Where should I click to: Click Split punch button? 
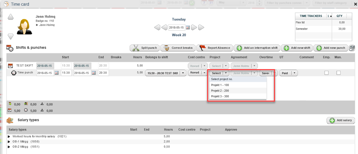[144, 48]
